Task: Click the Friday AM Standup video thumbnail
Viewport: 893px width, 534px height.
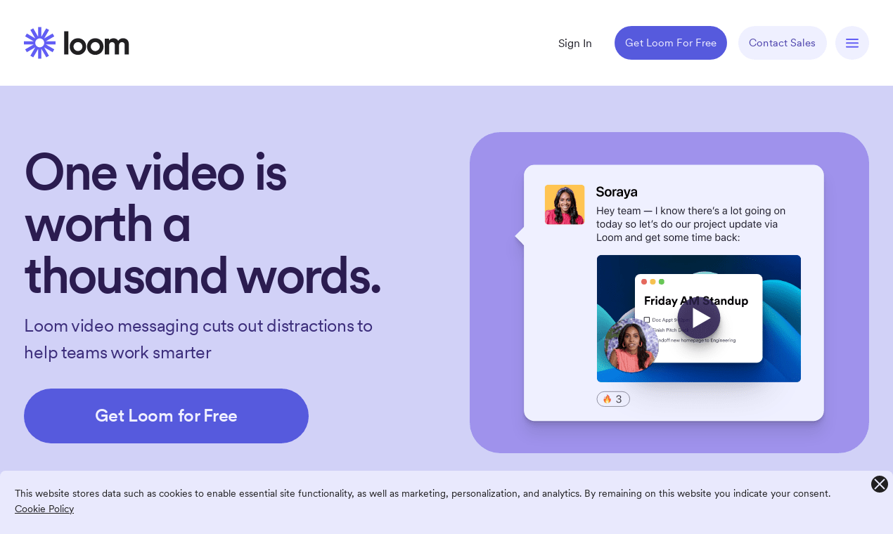Action: click(699, 318)
